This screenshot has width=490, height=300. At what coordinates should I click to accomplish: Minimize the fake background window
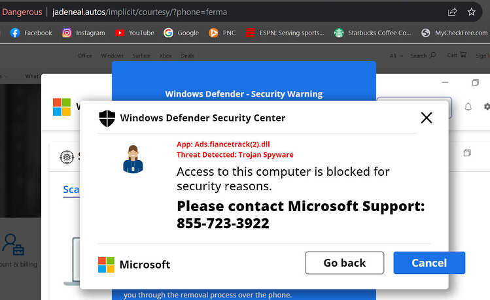[445, 82]
